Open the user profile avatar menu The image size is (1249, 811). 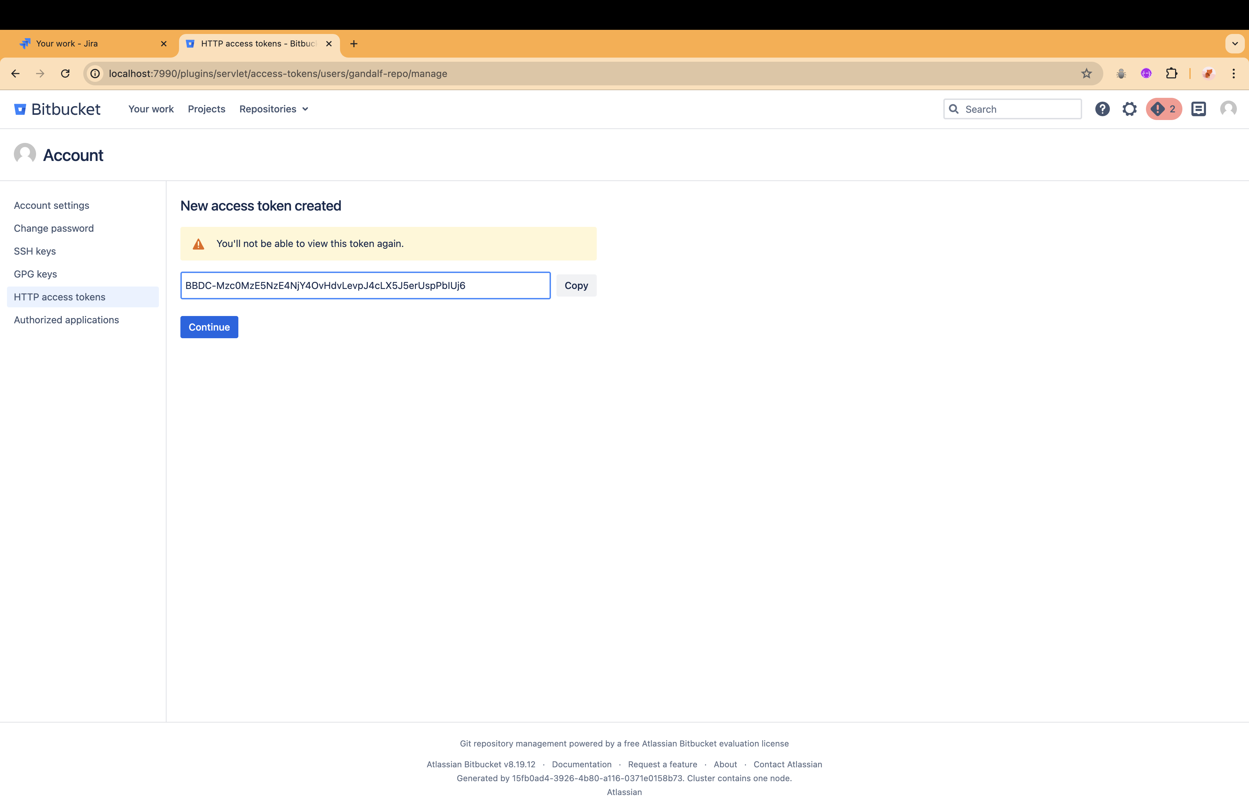(x=1228, y=109)
